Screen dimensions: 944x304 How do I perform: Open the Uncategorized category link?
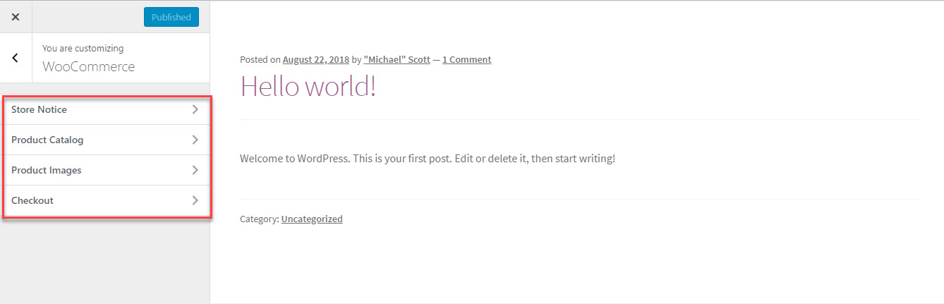312,219
